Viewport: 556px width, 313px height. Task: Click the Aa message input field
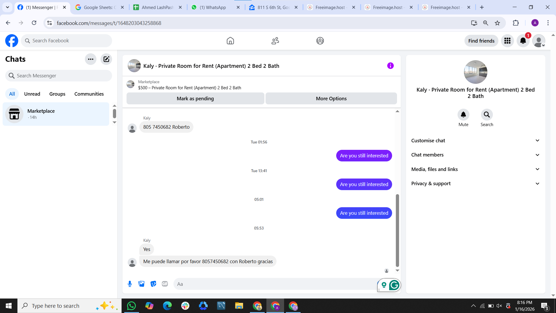(x=275, y=284)
